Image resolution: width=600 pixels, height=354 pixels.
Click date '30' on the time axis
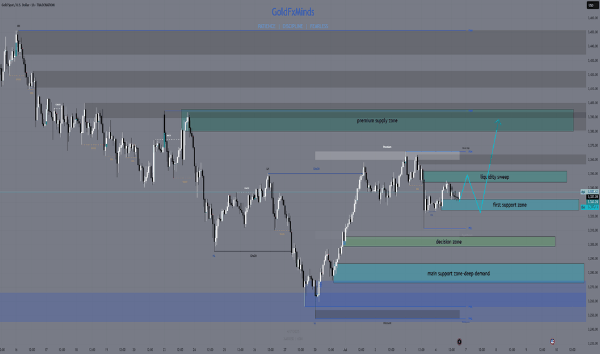coord(315,349)
